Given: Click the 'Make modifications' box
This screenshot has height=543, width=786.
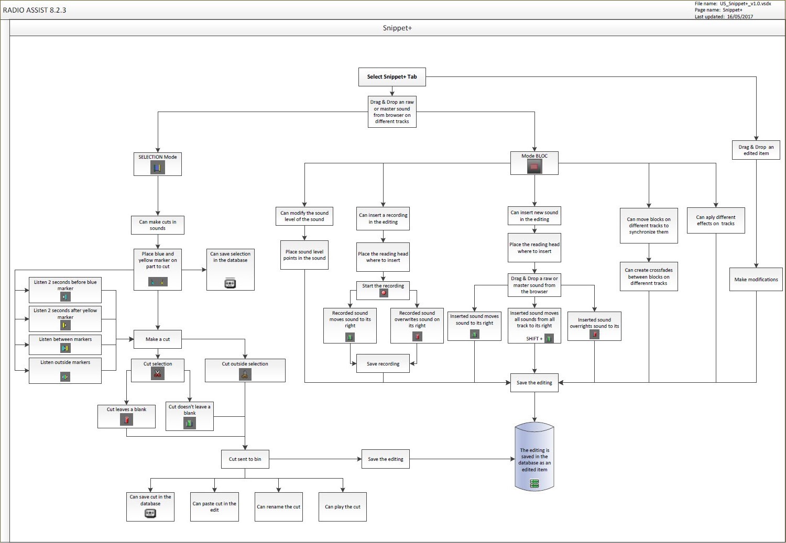Looking at the screenshot, I should [756, 280].
